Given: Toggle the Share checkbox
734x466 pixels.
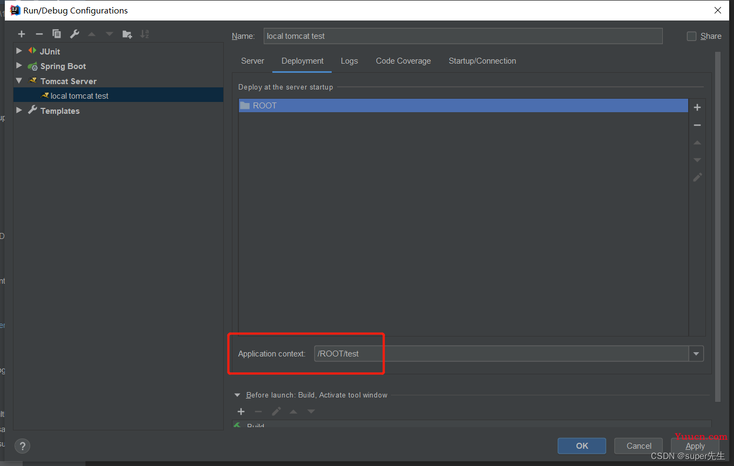Looking at the screenshot, I should [691, 36].
